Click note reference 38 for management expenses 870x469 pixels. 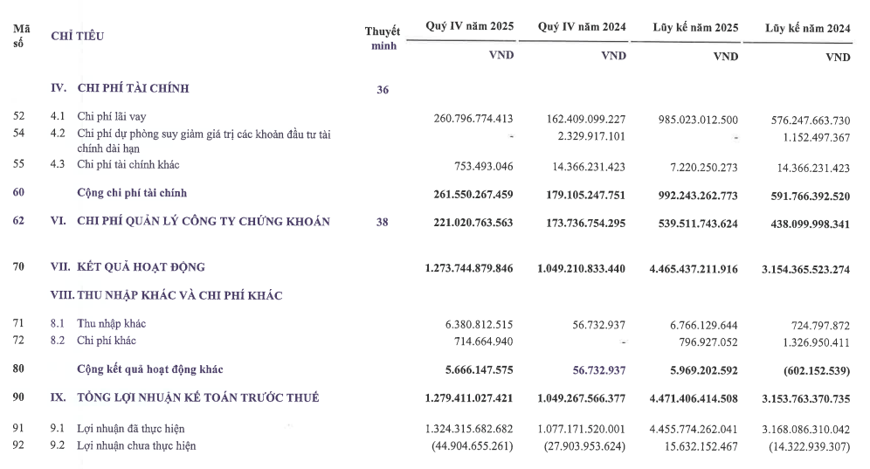pos(382,222)
